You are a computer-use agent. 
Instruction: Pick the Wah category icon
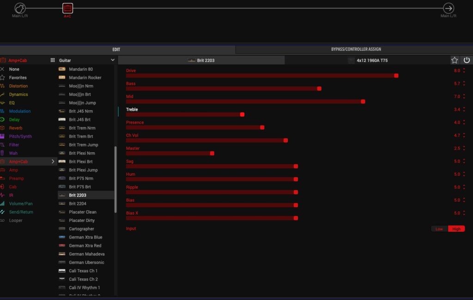(x=3, y=153)
